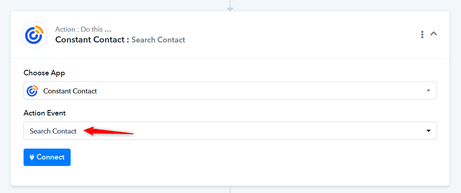Click blank space right of the Connect button

(x=235, y=157)
